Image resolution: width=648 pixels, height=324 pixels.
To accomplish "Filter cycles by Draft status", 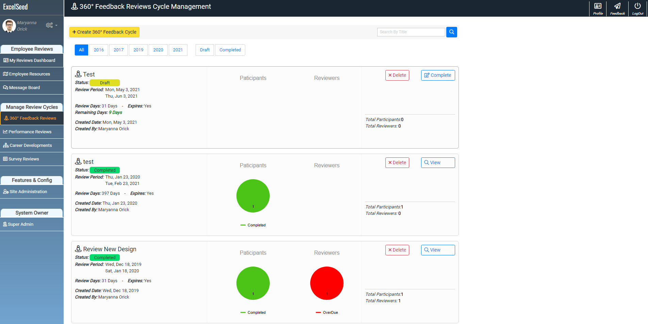I will 204,50.
